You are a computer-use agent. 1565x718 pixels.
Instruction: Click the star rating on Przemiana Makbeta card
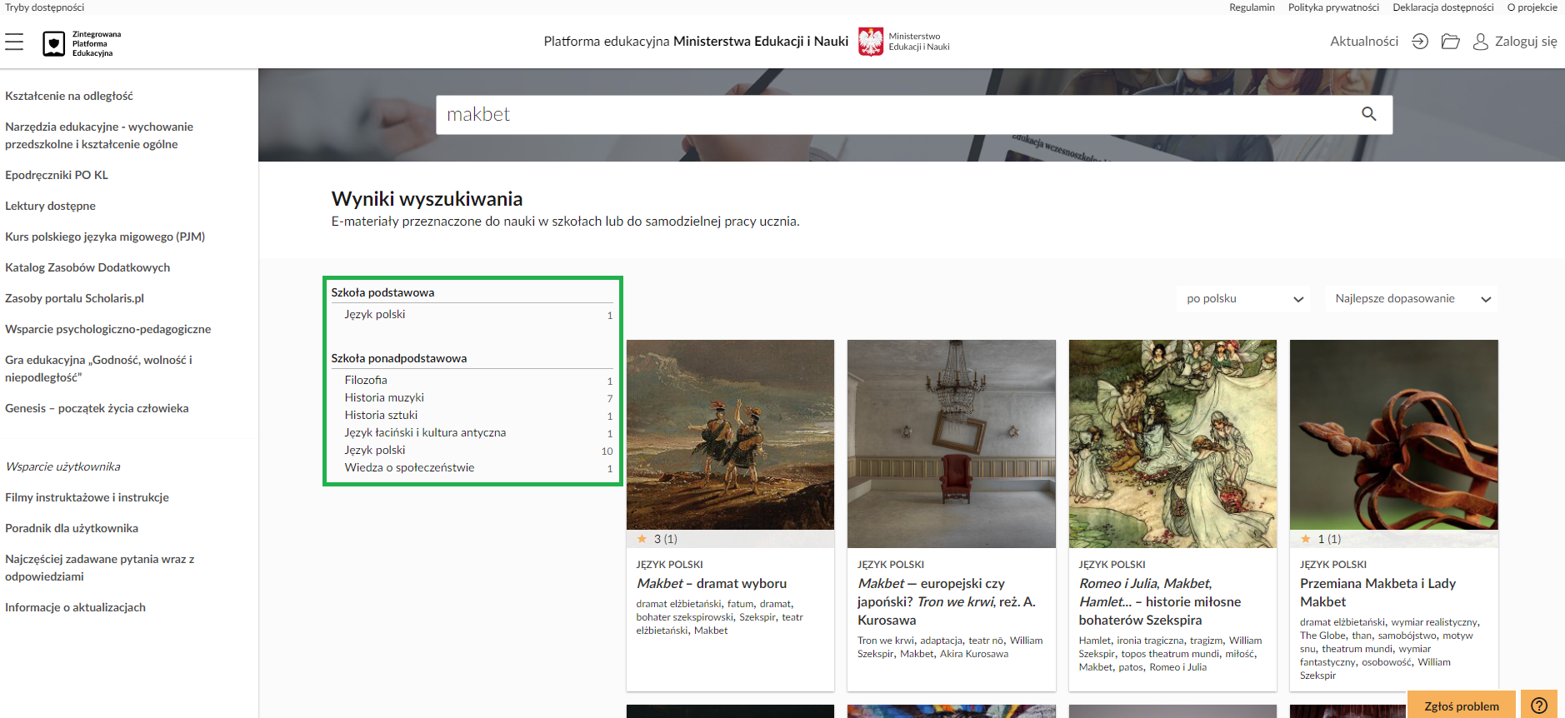[1321, 539]
